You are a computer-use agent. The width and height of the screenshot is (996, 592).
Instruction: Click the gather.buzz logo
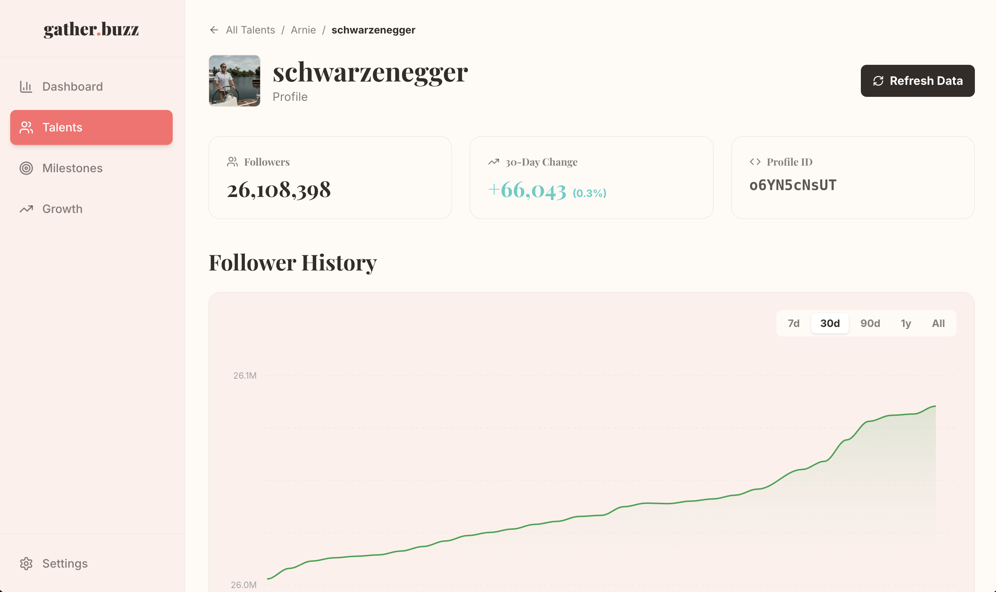pos(91,29)
